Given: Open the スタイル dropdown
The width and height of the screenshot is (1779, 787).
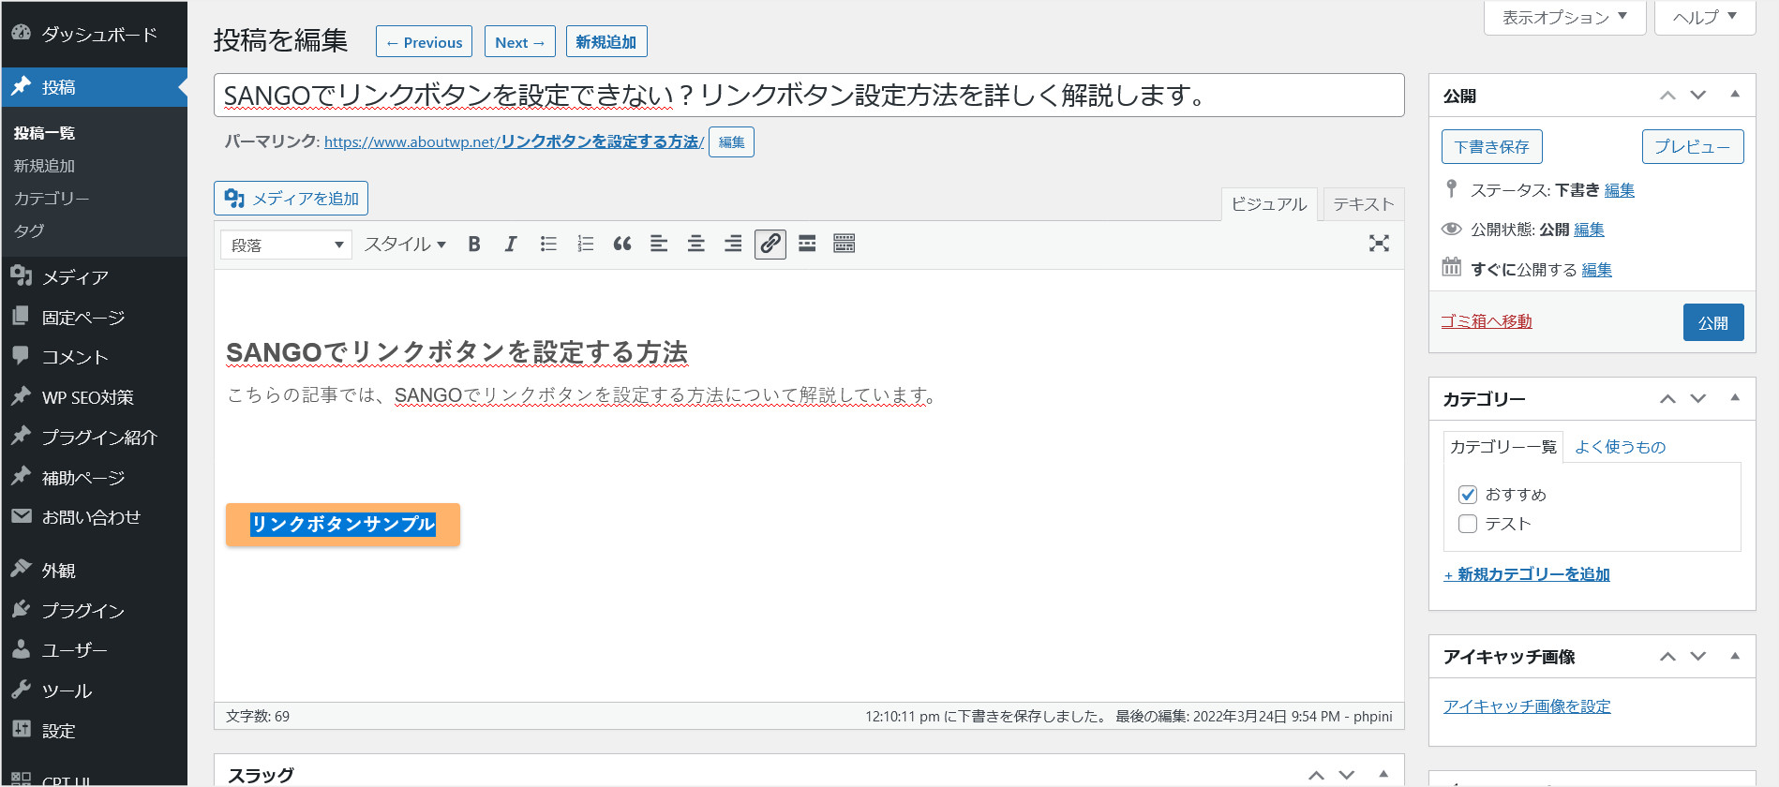Looking at the screenshot, I should (x=405, y=245).
